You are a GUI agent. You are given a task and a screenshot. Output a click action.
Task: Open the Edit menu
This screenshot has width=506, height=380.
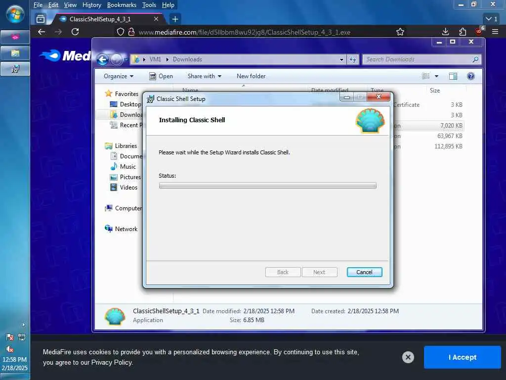click(53, 5)
